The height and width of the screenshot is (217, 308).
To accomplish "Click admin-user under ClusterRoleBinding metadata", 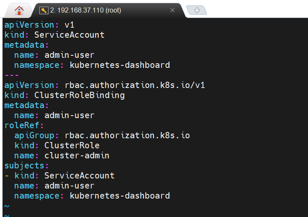I will point(69,115).
